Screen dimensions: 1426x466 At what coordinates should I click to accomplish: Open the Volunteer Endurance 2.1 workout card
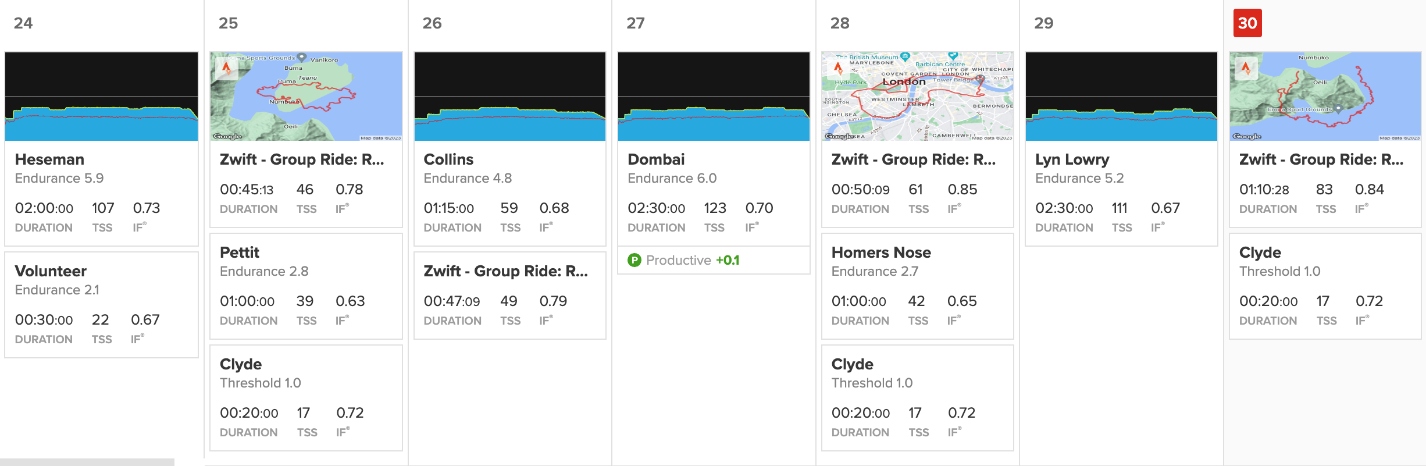click(101, 304)
